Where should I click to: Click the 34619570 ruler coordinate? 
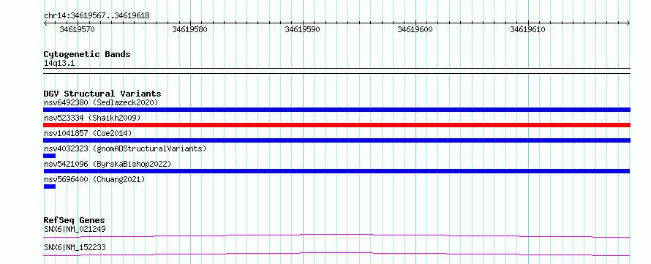[x=78, y=29]
